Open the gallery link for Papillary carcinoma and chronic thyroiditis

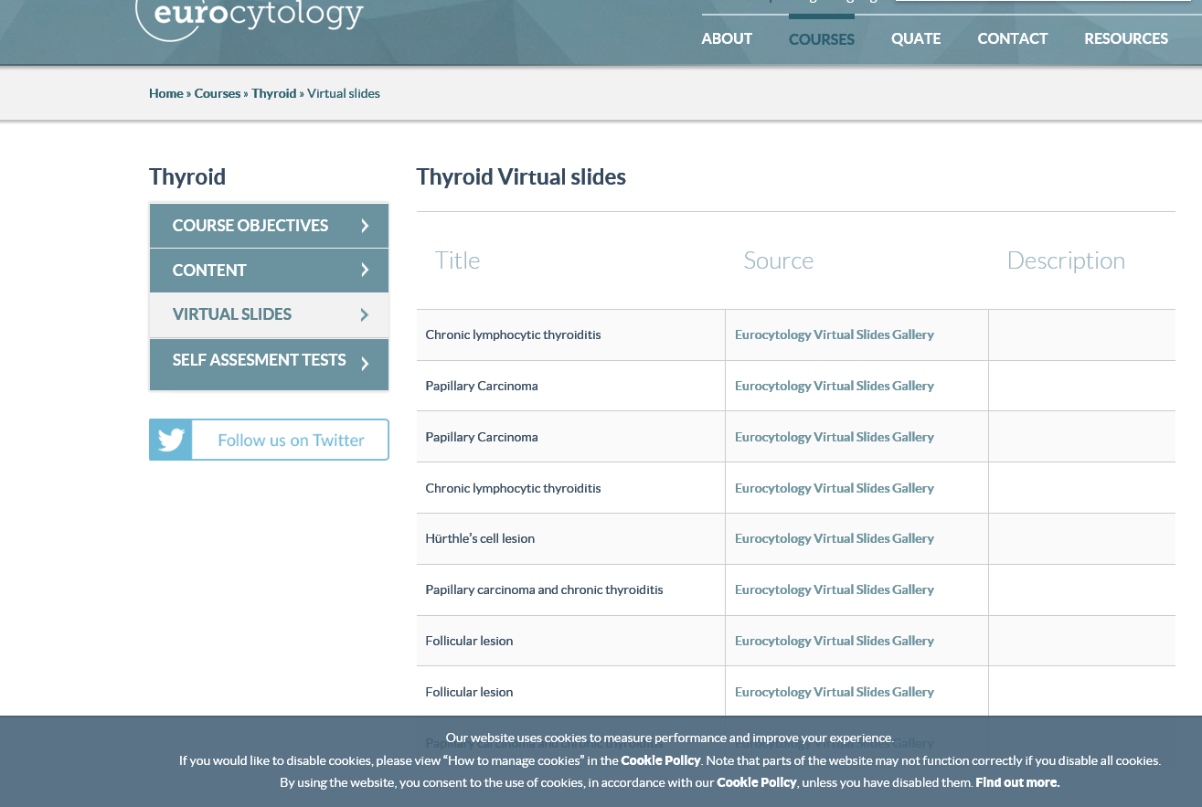[835, 589]
